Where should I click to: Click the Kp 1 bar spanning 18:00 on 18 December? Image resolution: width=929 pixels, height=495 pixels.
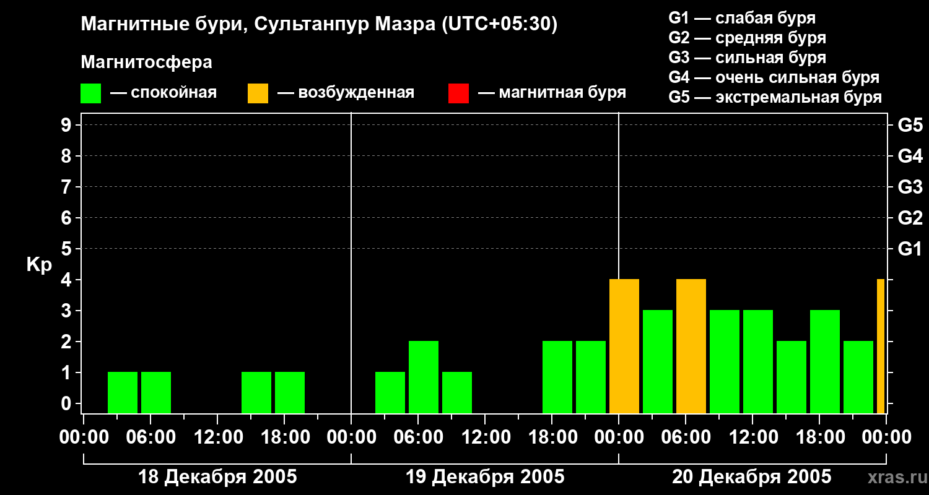click(x=290, y=392)
